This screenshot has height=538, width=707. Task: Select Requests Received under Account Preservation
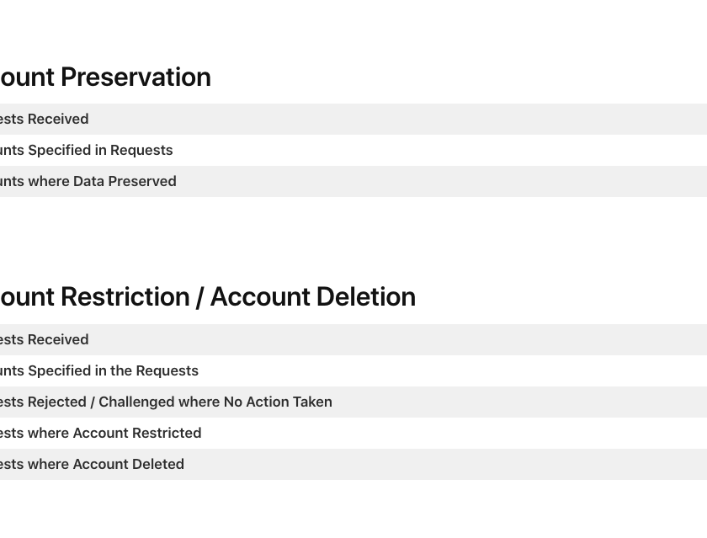(x=44, y=119)
